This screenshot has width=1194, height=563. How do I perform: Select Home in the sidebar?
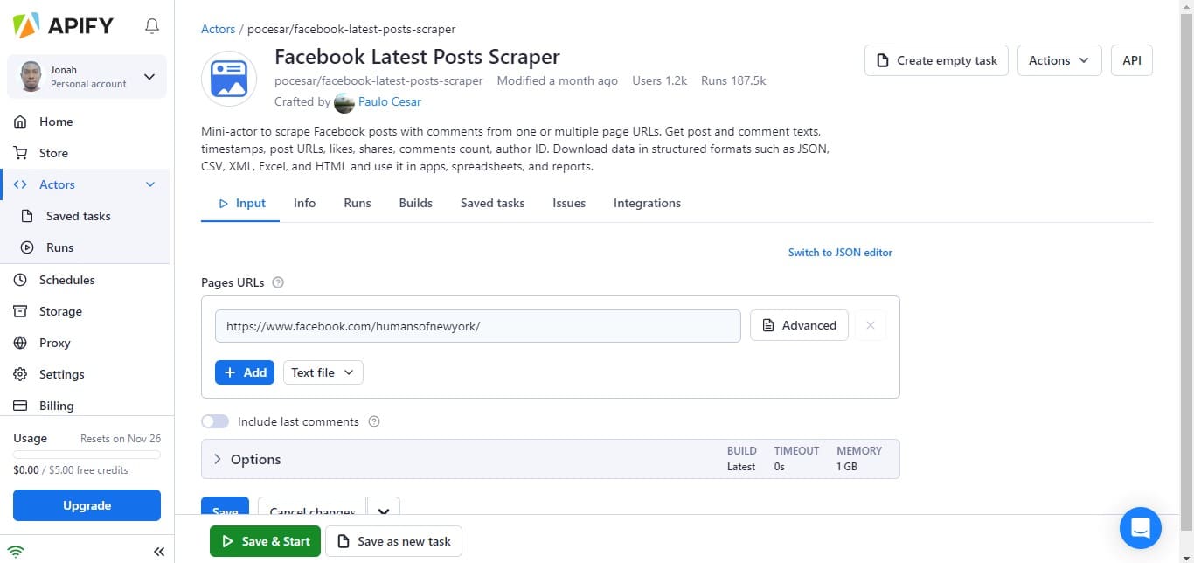54,122
